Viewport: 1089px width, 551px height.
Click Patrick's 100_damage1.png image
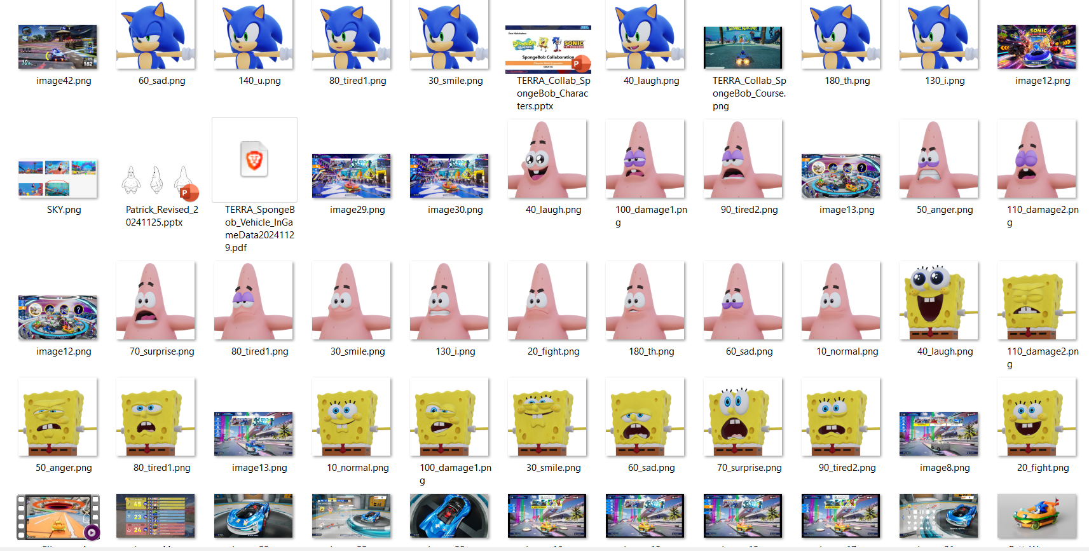coord(645,159)
